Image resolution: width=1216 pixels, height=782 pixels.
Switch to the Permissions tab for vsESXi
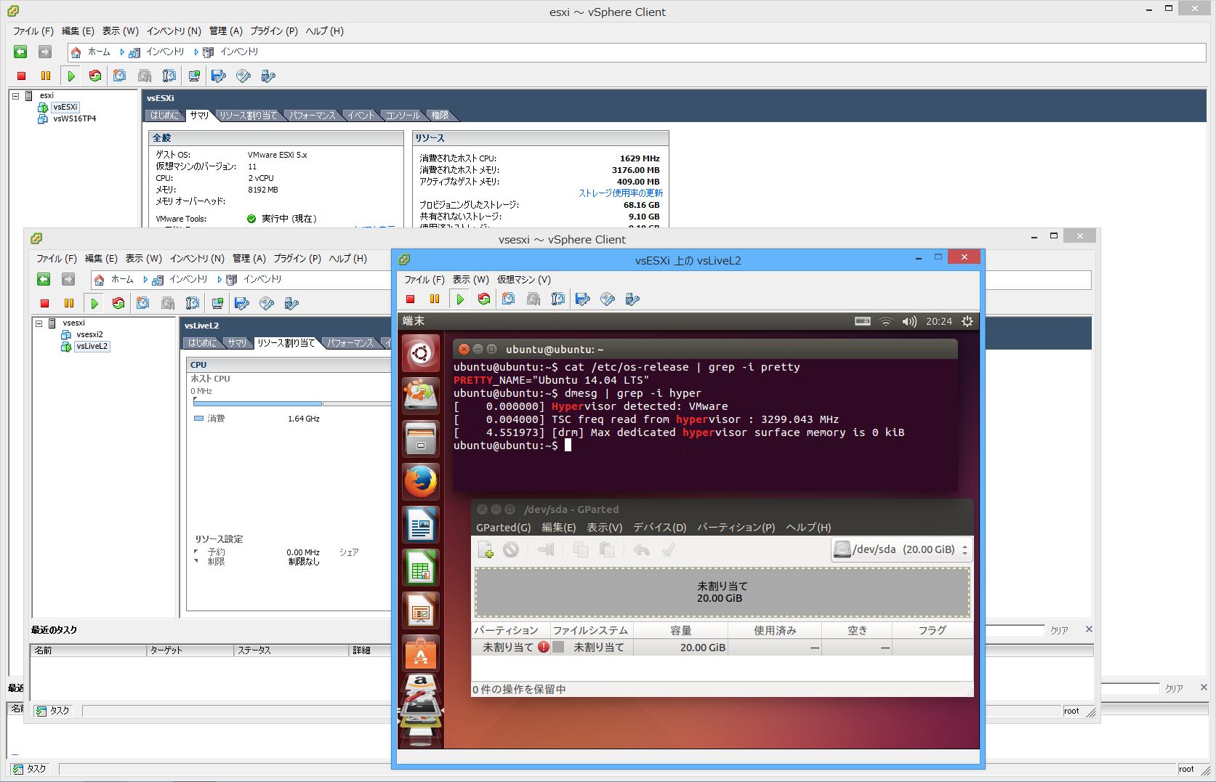pyautogui.click(x=440, y=116)
